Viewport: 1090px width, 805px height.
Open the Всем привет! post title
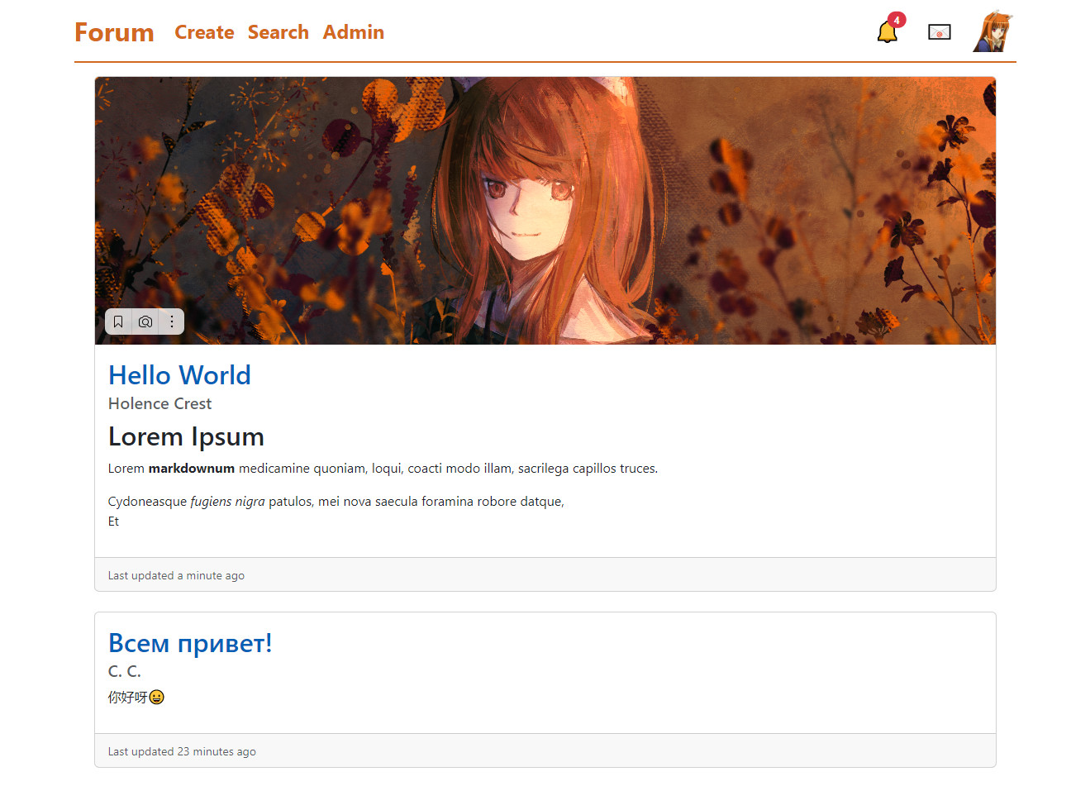pyautogui.click(x=190, y=643)
